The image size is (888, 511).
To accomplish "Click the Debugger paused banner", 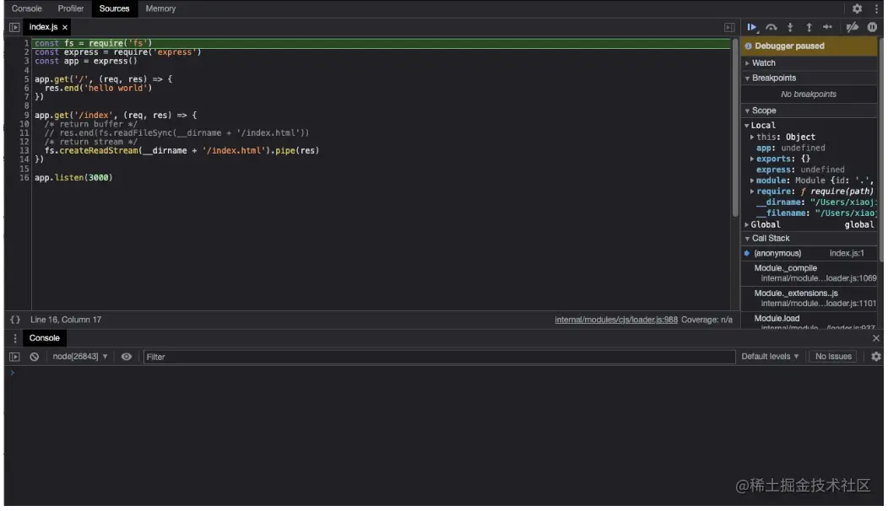I will tap(809, 46).
